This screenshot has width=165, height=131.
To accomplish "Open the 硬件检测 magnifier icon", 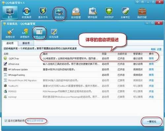I will [x=92, y=12].
